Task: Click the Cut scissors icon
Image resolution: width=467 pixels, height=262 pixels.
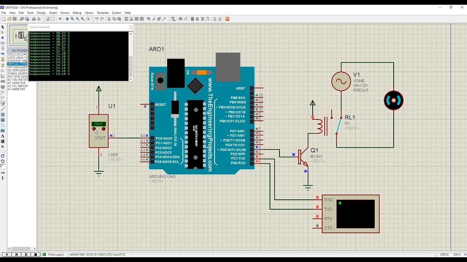Action: point(109,19)
